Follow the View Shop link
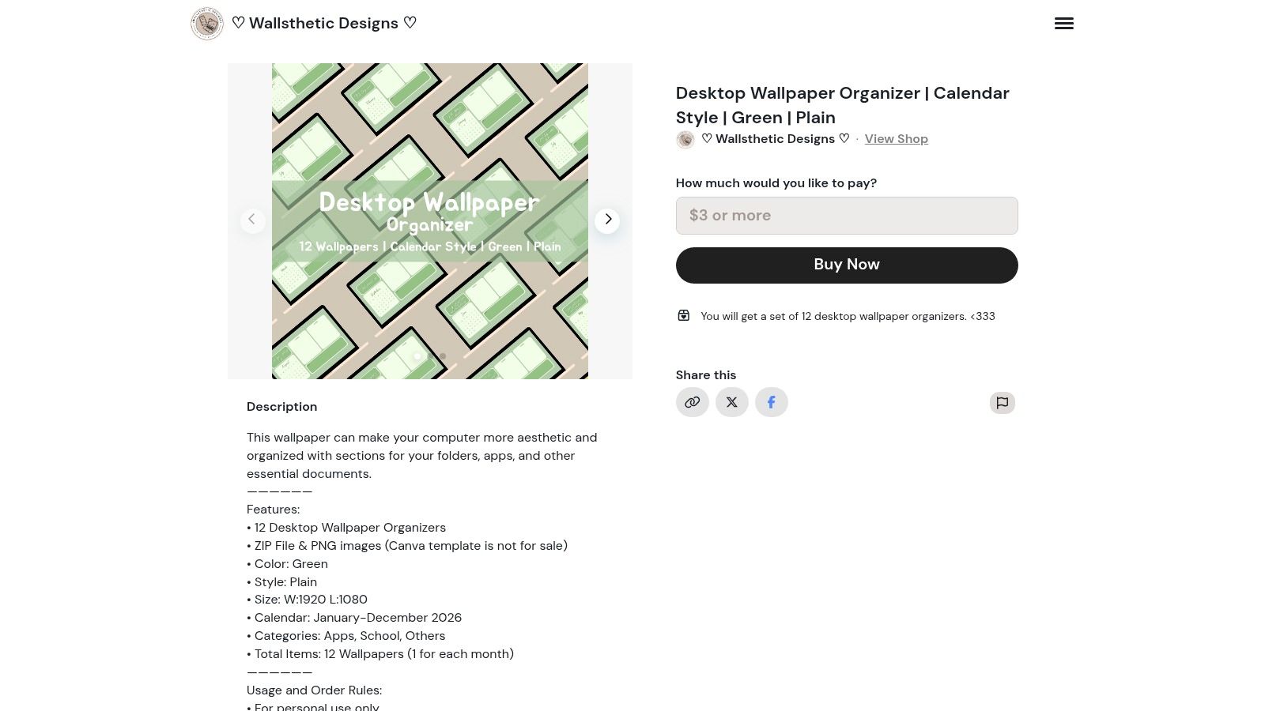Image resolution: width=1265 pixels, height=711 pixels. click(896, 139)
